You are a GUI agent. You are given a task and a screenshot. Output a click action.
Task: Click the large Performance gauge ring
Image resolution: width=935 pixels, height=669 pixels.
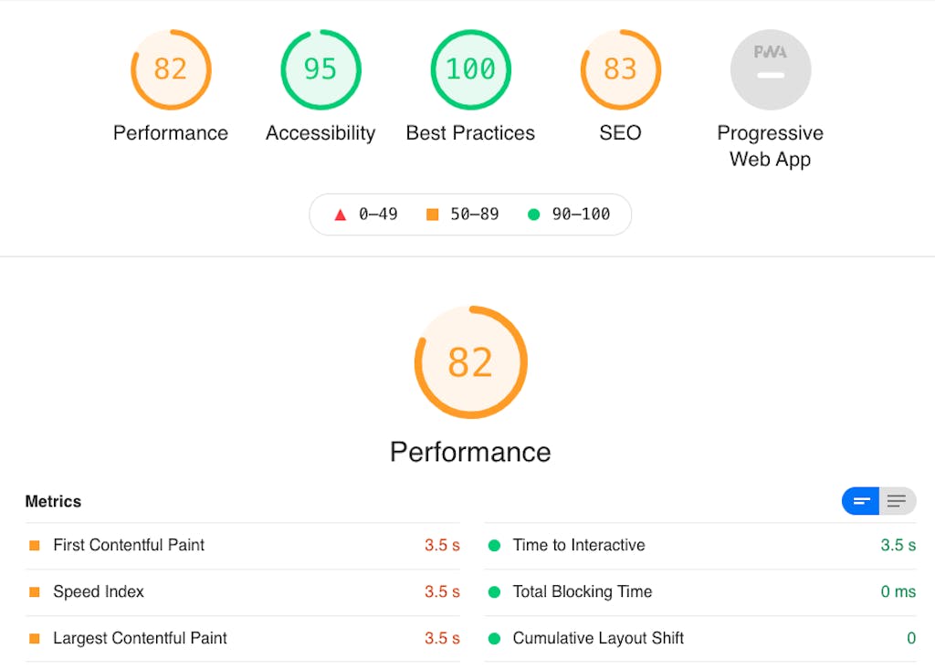coord(470,362)
